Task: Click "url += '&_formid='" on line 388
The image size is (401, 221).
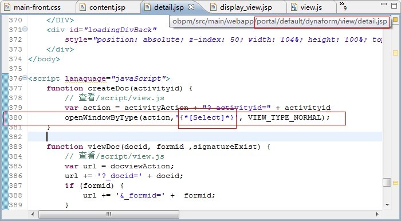Action: [124, 195]
